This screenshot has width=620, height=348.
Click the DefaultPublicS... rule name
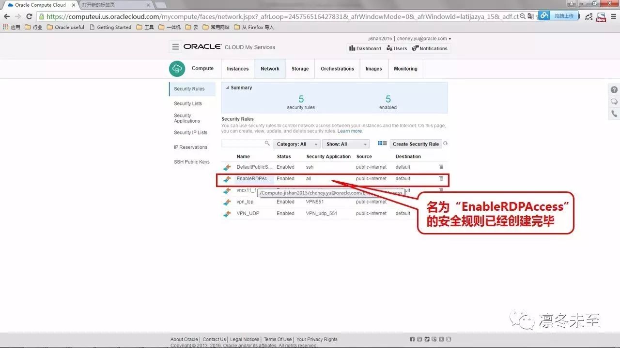coord(254,167)
